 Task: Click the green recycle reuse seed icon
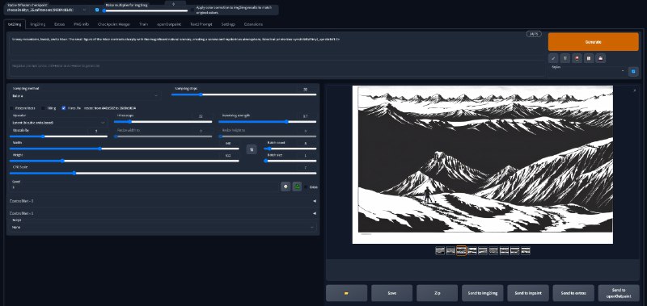(297, 187)
